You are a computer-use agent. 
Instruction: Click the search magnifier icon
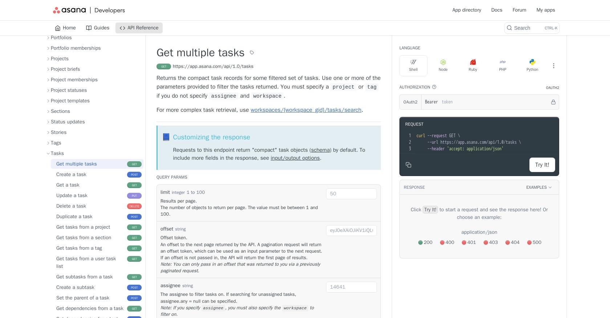509,28
